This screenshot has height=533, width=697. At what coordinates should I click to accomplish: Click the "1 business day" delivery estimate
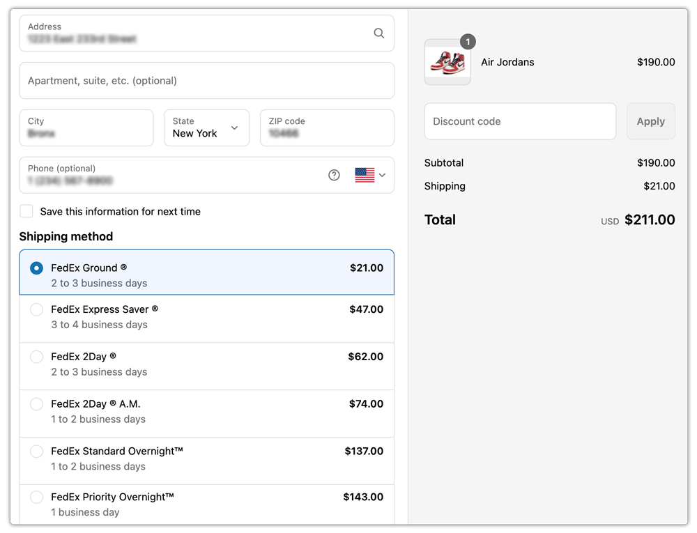pos(85,512)
